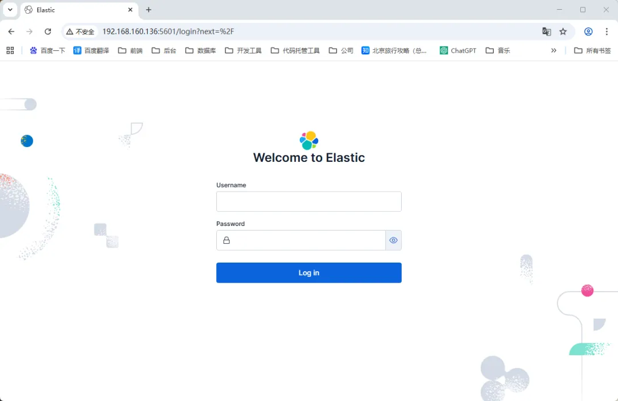Click the browser forward arrow
The height and width of the screenshot is (401, 618).
tap(30, 31)
